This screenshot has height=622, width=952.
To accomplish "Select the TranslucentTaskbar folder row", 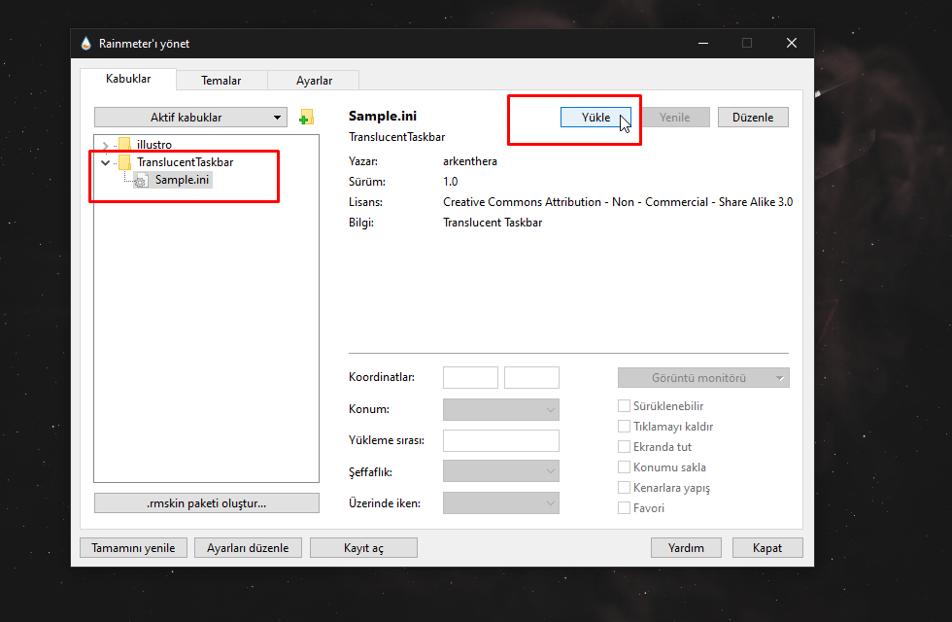I will click(186, 162).
